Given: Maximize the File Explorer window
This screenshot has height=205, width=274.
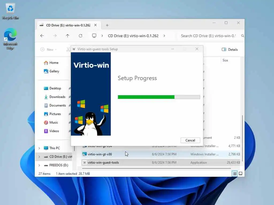Looking at the screenshot, I should tap(226, 23).
